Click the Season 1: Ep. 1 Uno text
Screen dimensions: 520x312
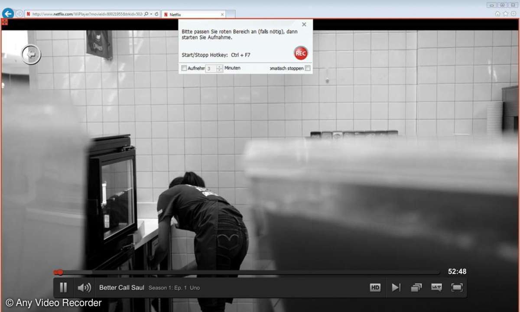[174, 288]
